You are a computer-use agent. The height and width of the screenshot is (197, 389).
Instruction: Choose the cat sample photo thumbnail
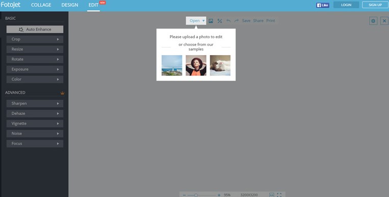220,65
